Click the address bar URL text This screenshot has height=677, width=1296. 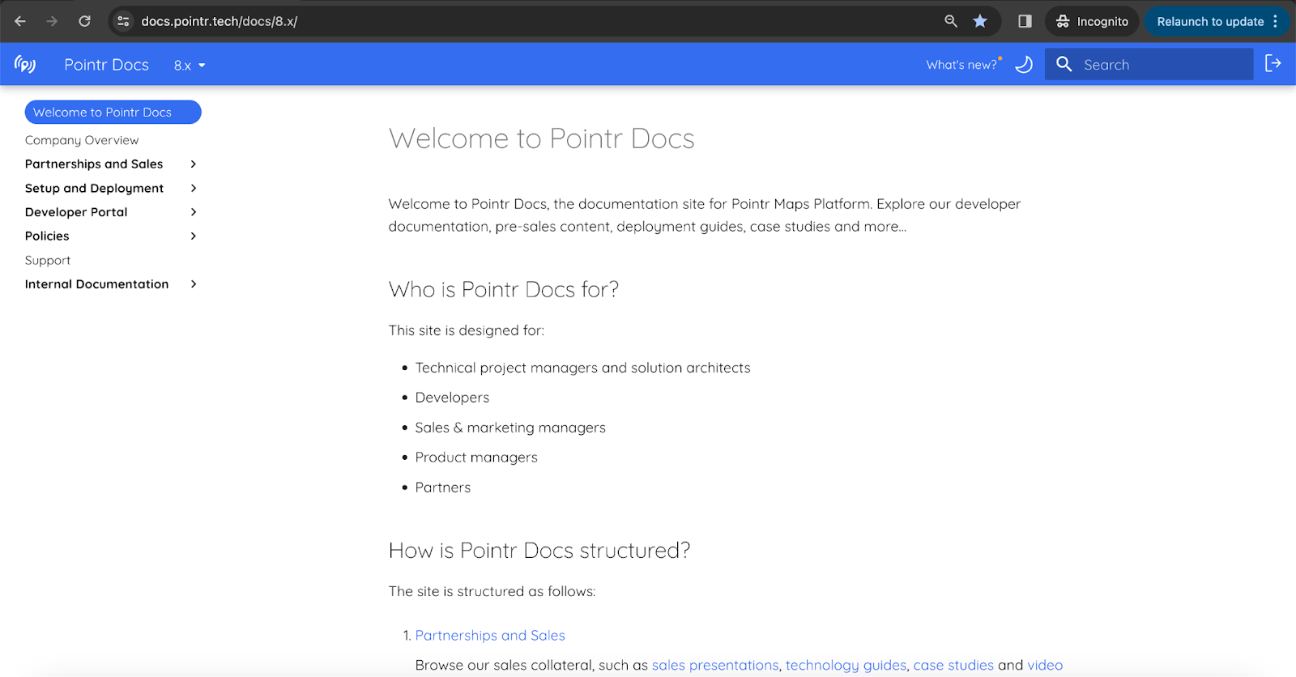(x=219, y=21)
